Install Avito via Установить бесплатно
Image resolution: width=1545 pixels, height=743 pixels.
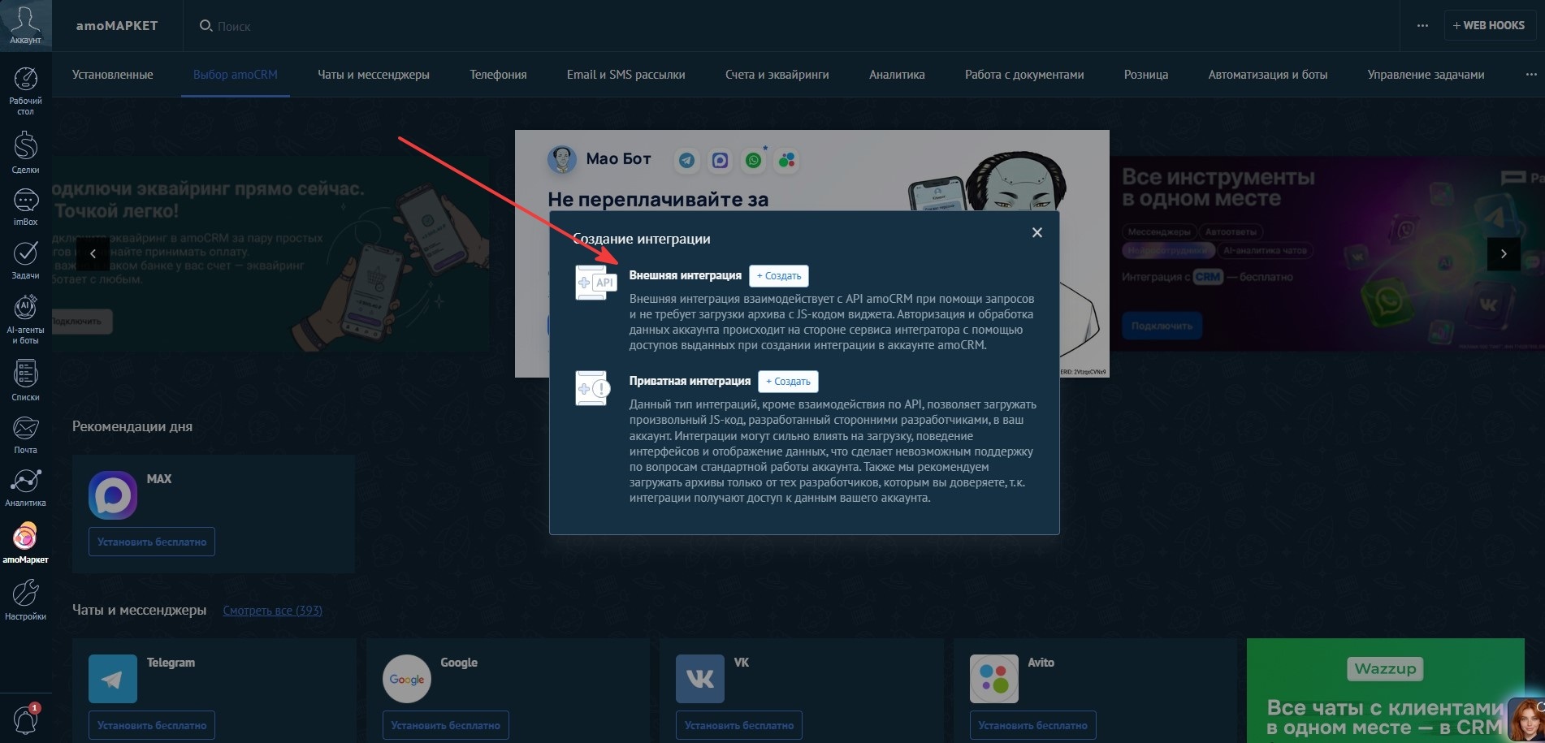[x=1033, y=725]
